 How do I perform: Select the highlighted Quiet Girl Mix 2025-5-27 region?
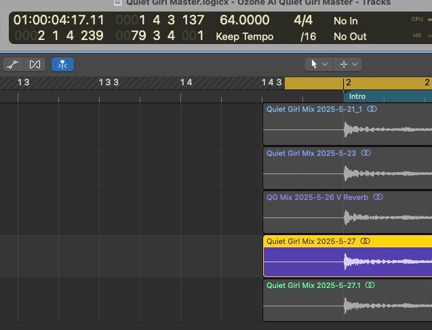347,256
